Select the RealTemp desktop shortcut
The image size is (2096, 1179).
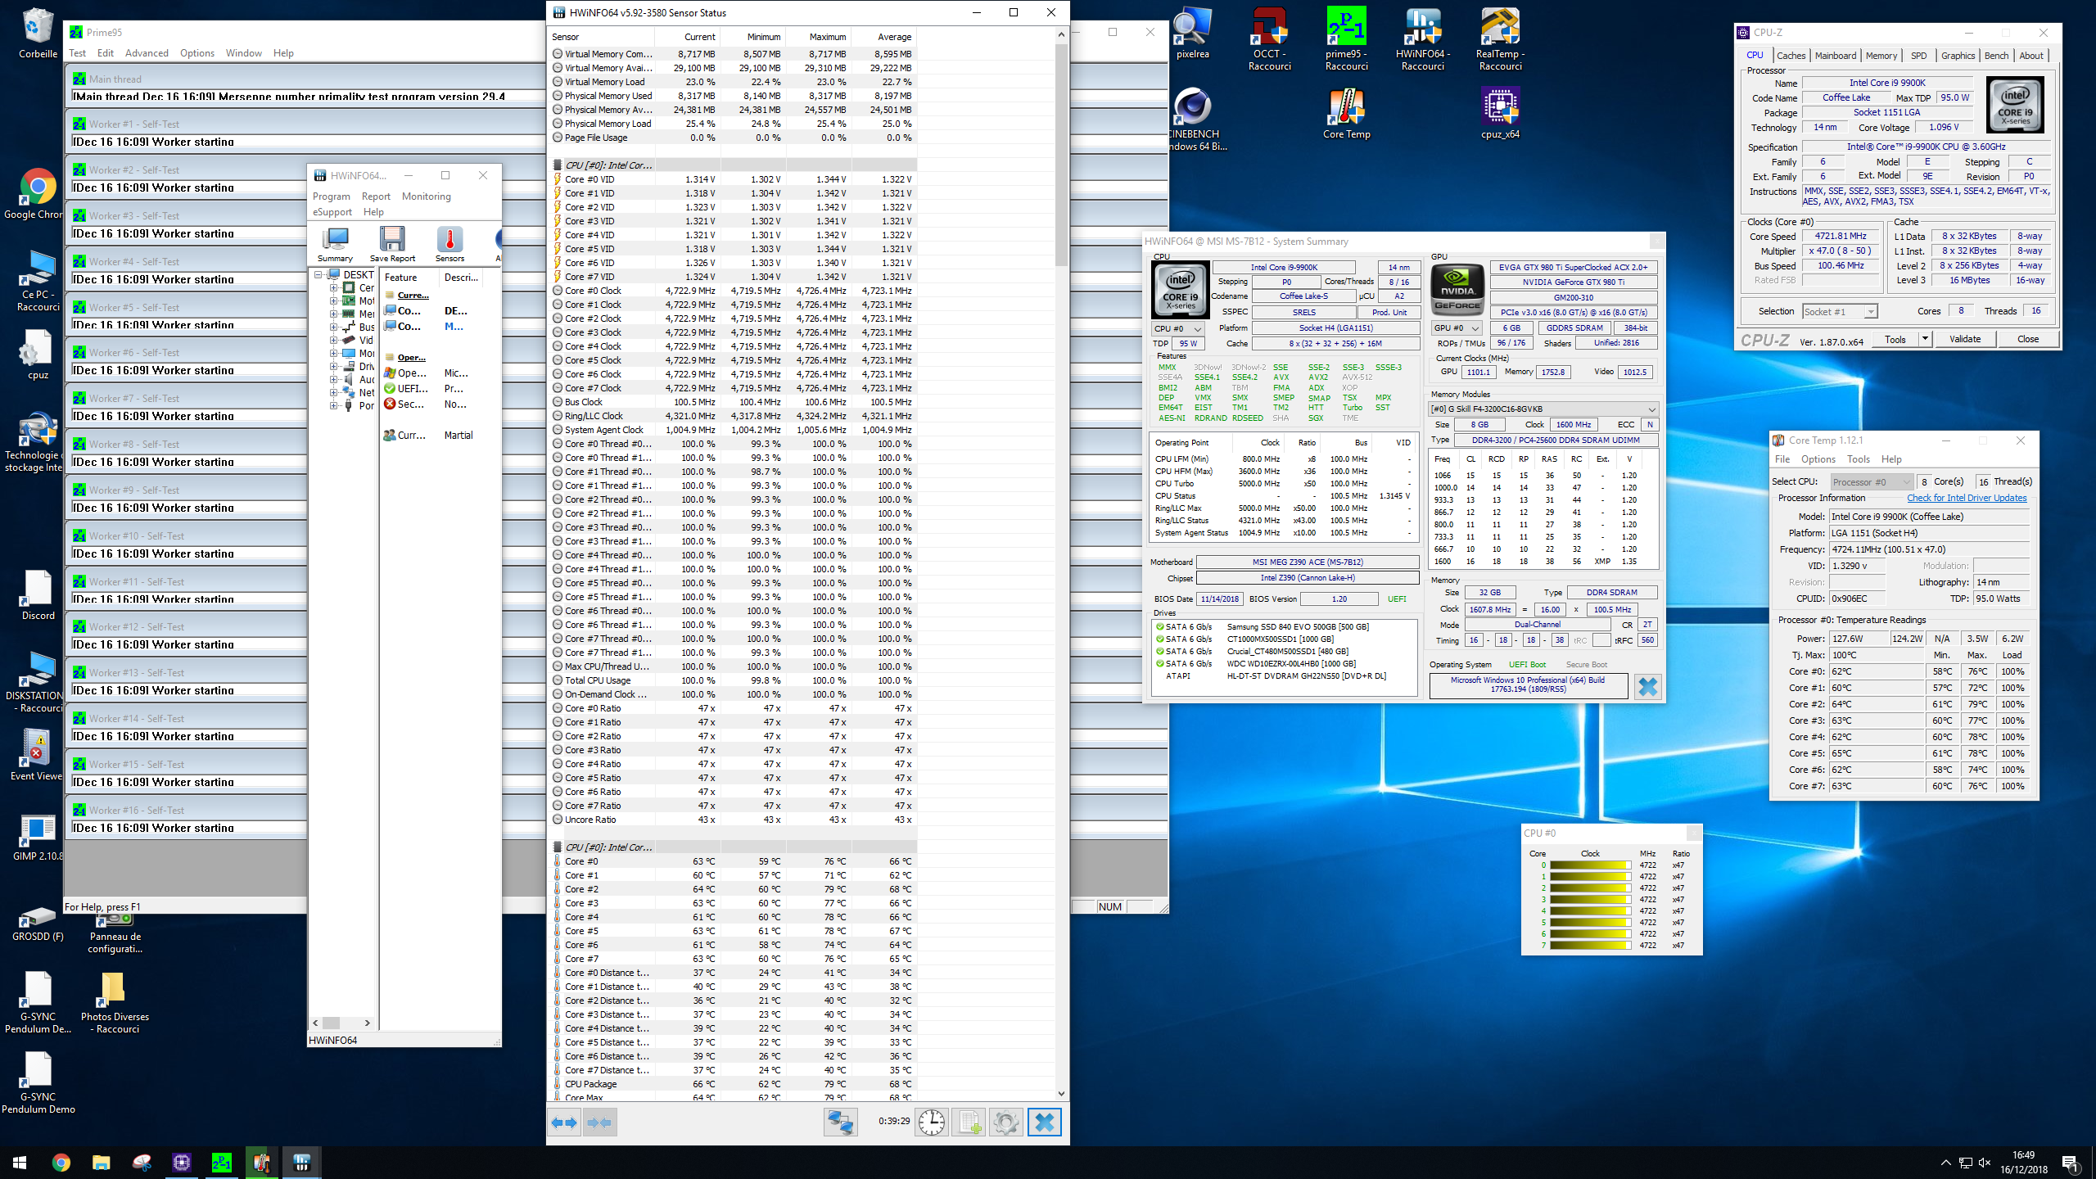point(1500,39)
